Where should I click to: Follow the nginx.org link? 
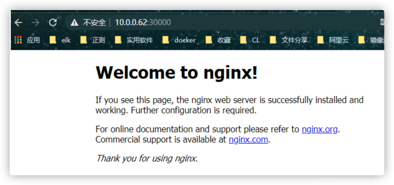click(320, 129)
